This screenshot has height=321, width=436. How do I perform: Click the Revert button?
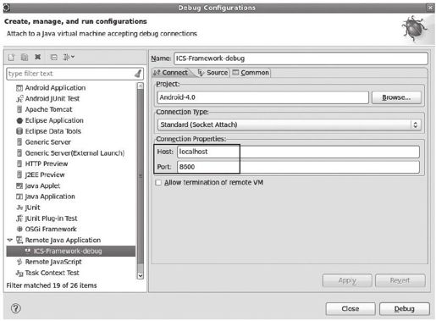click(400, 280)
